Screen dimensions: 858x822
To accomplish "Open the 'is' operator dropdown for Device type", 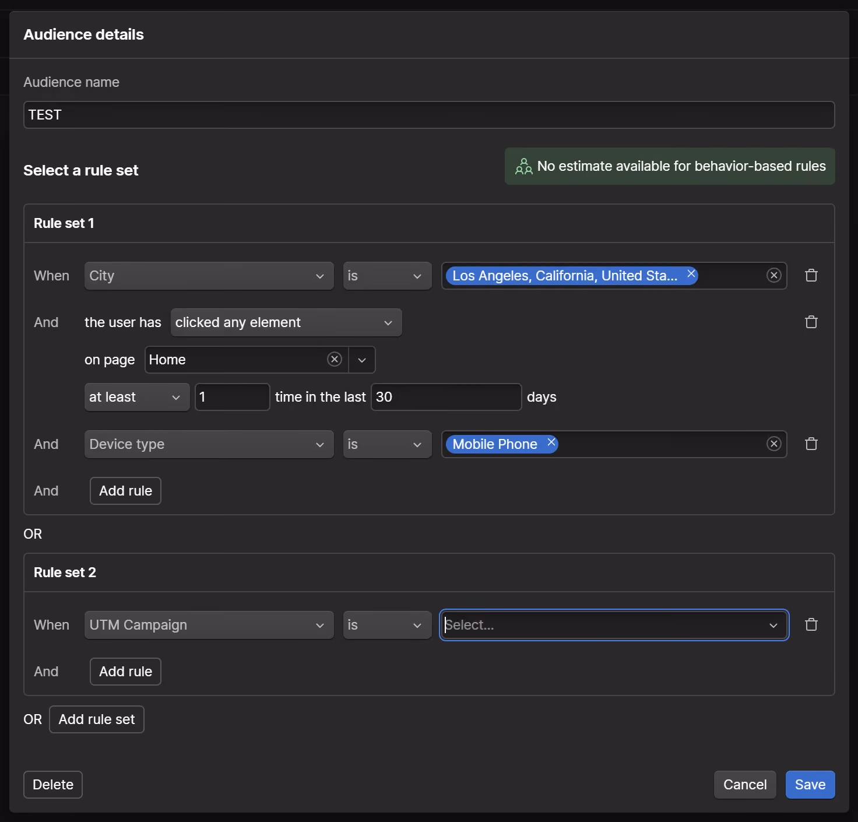I will coord(387,444).
